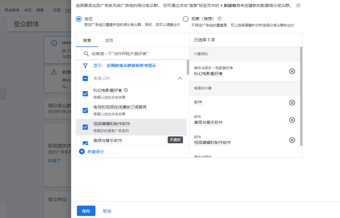Viewport: 340px width, 218px height.
Task: Save the audience selection with 保存
Action: click(x=86, y=211)
